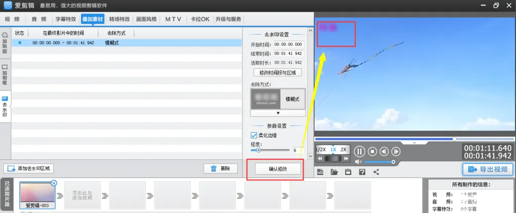Click the video progress bar handle
This screenshot has width=516, height=213.
tap(454, 139)
